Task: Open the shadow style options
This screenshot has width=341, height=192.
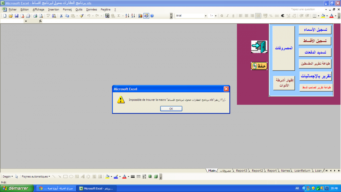Action: click(x=150, y=176)
